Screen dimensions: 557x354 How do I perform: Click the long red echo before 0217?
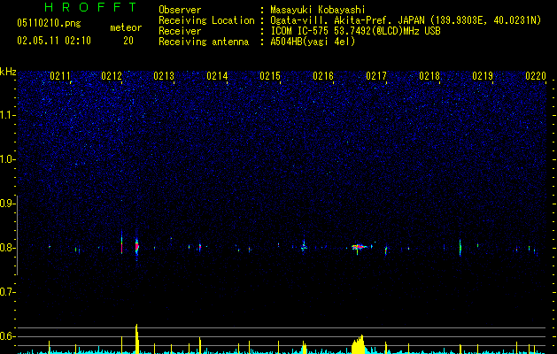point(359,246)
